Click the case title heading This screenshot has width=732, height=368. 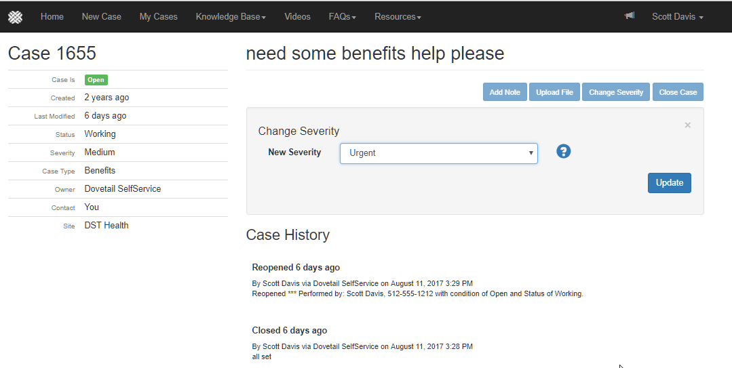point(375,54)
